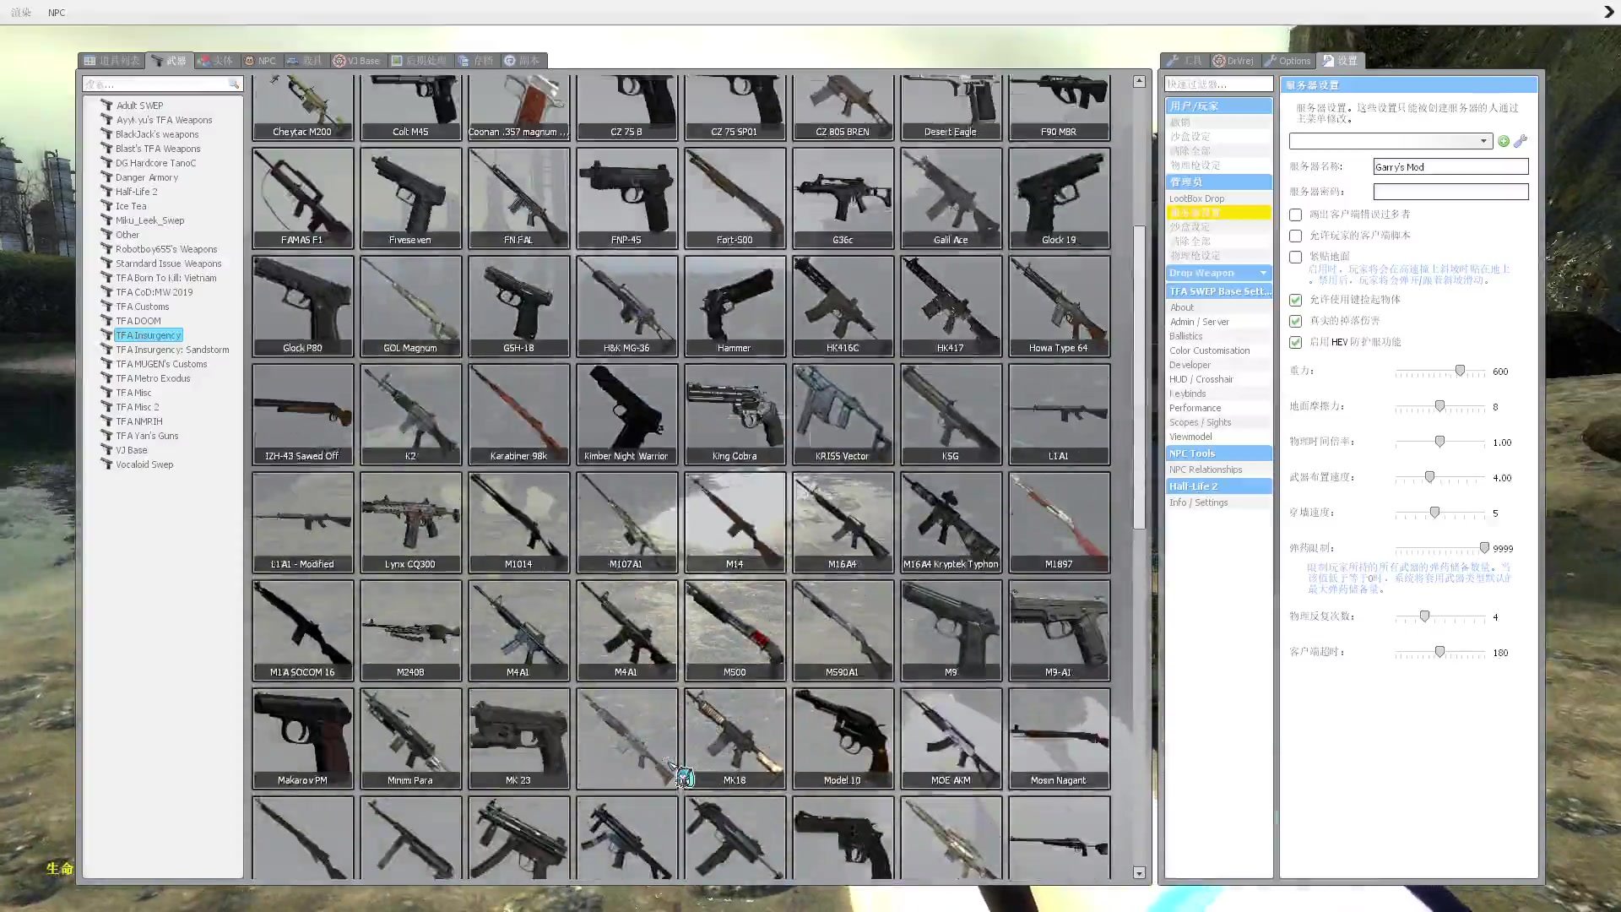Collapse the Half-Life 2 category
1621x912 pixels.
pyautogui.click(x=1218, y=486)
